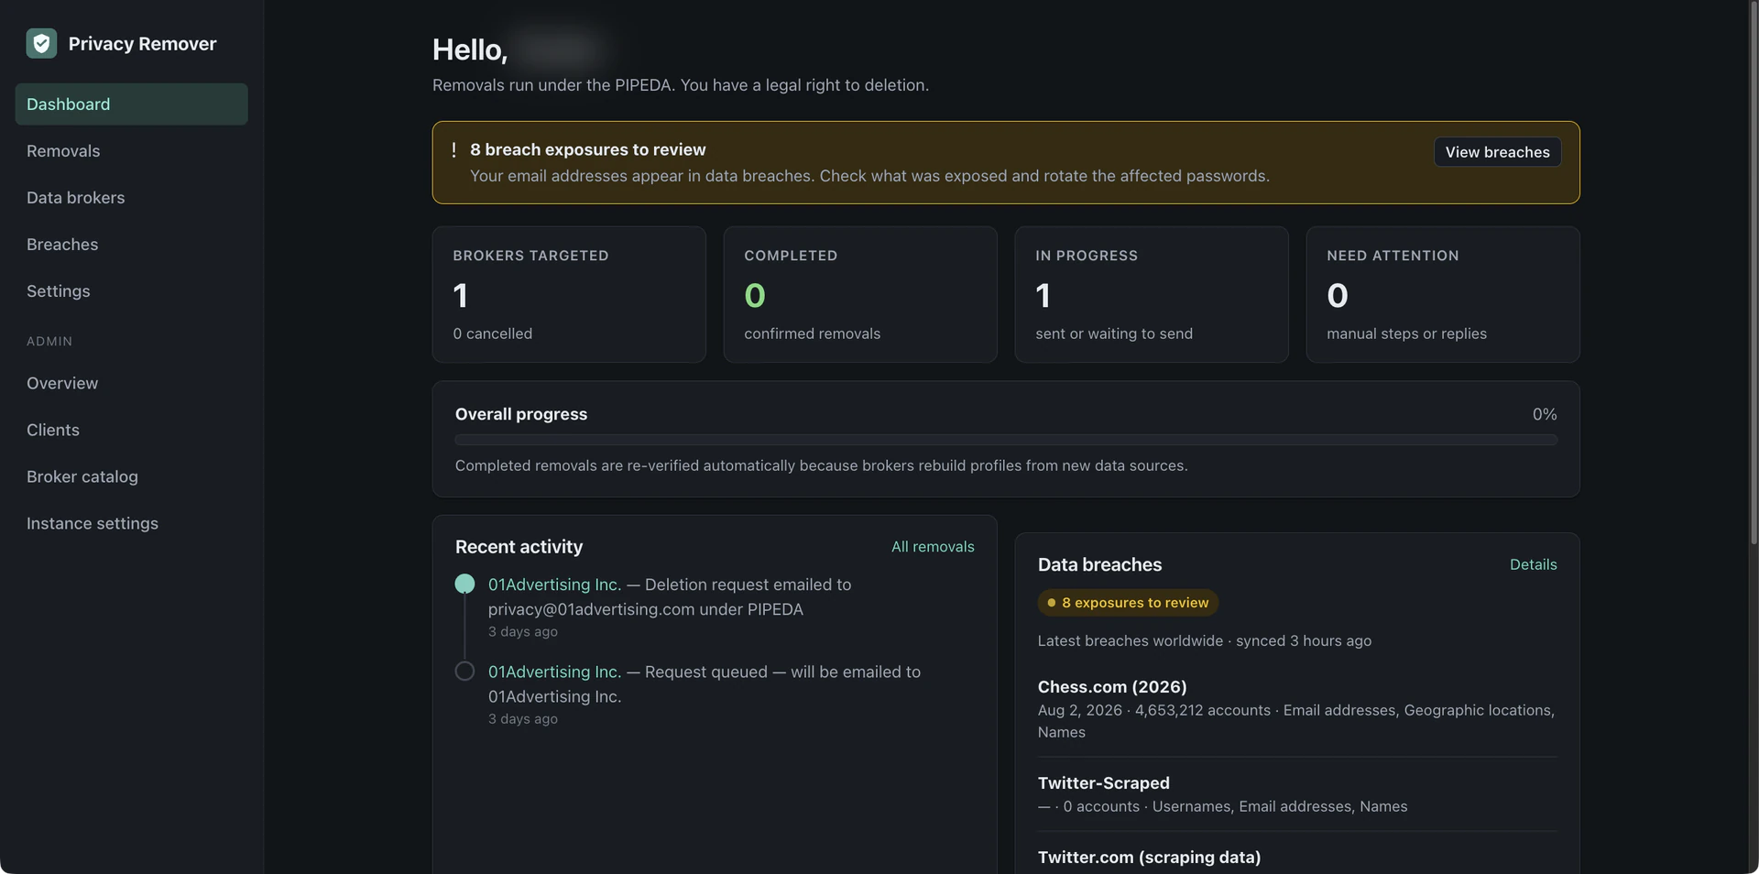Click the filled timeline dot for emailed deletion request
Viewport: 1759px width, 874px height.
pyautogui.click(x=464, y=584)
